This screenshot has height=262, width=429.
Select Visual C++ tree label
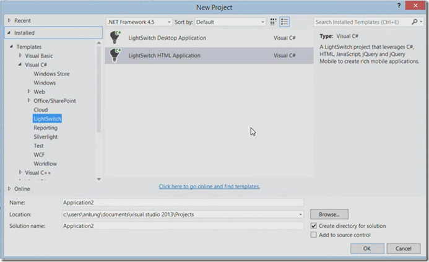38,173
